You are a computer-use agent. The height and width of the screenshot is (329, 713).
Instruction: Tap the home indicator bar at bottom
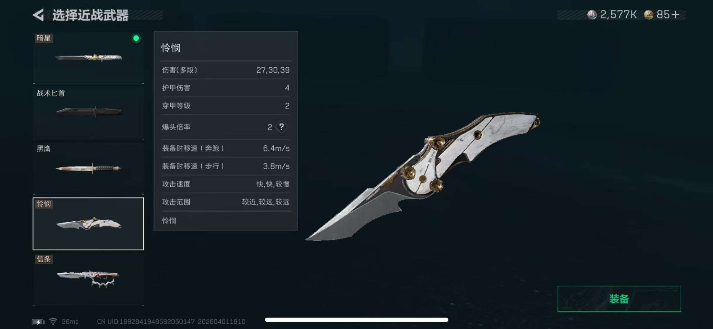356,320
